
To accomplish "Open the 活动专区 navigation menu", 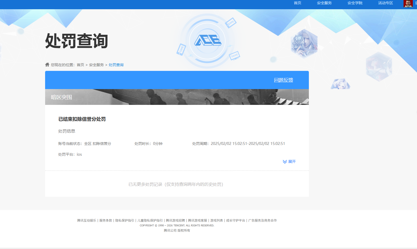I will pyautogui.click(x=386, y=3).
